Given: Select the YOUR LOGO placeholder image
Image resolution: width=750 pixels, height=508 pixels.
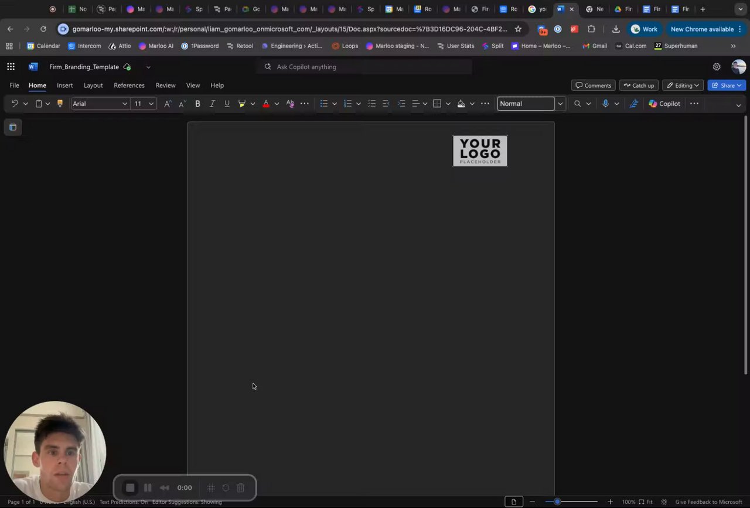Looking at the screenshot, I should point(480,151).
